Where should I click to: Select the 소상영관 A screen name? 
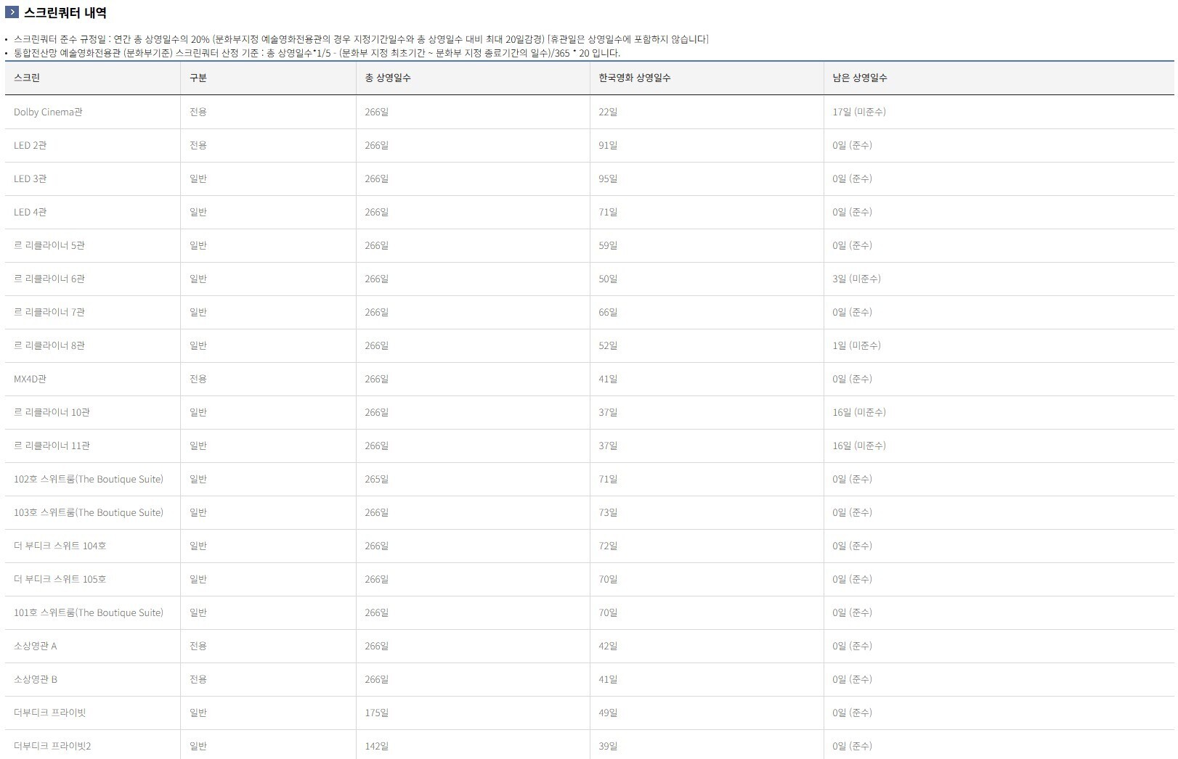click(x=35, y=646)
